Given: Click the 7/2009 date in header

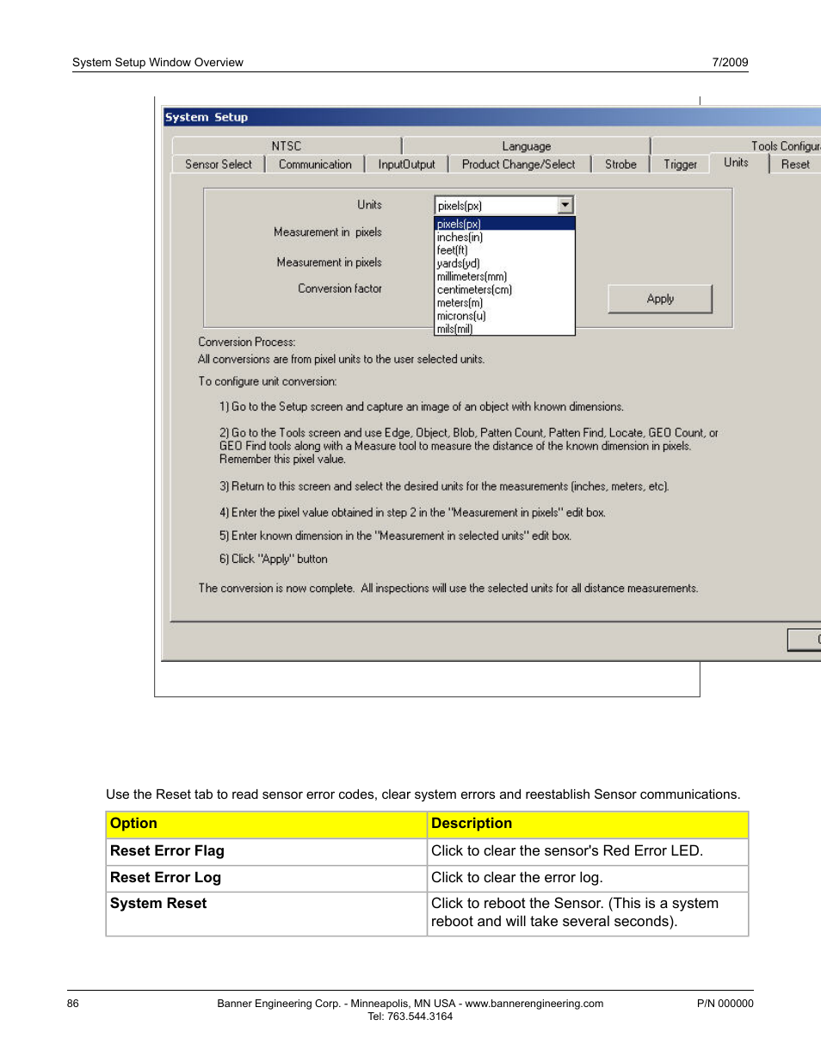Looking at the screenshot, I should pyautogui.click(x=730, y=62).
